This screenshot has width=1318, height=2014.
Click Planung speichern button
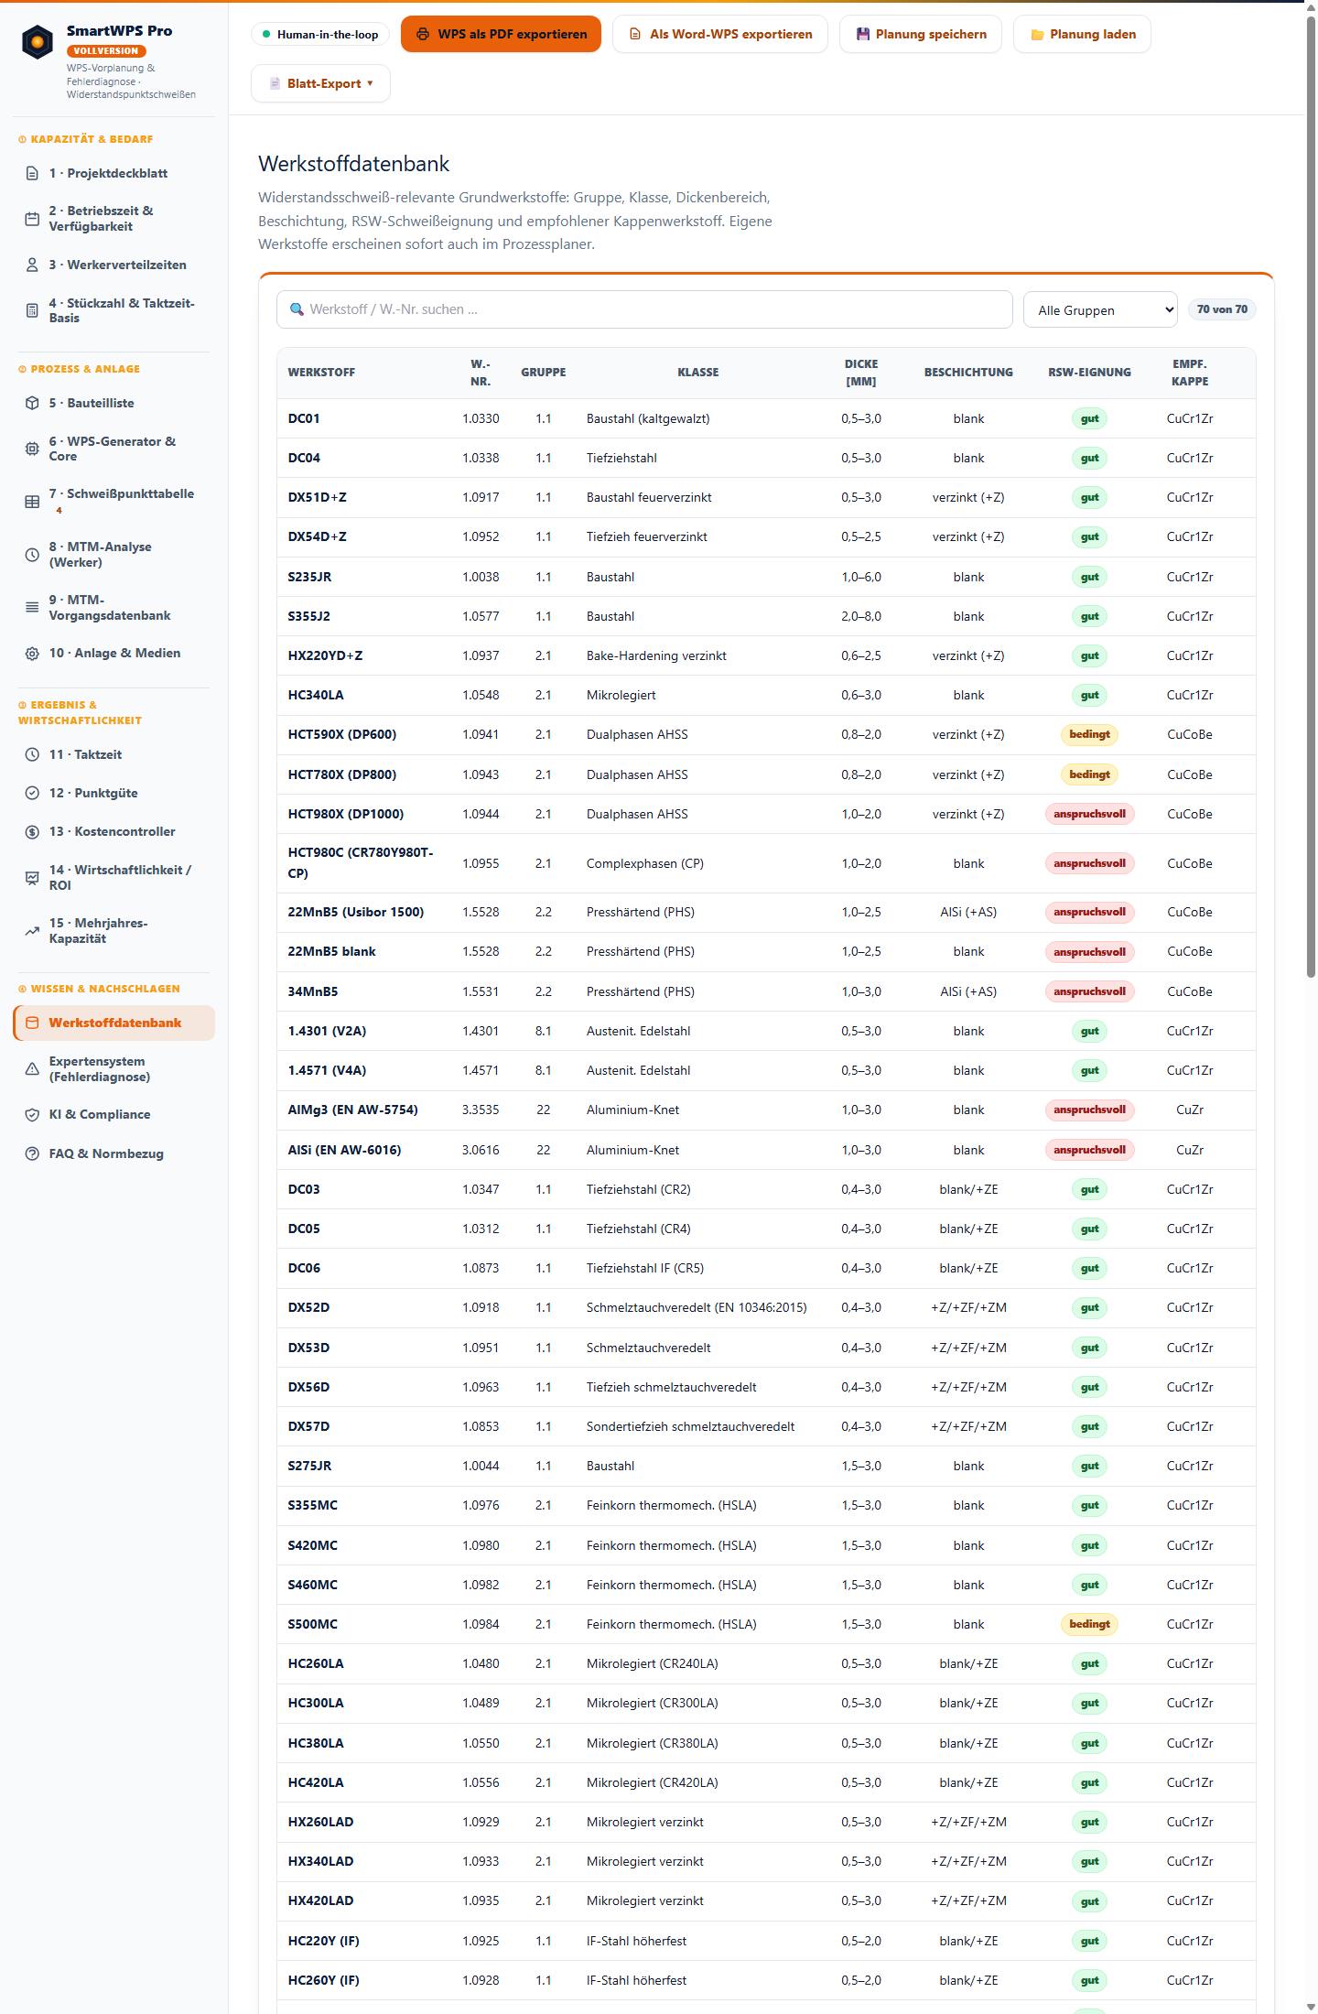tap(921, 35)
